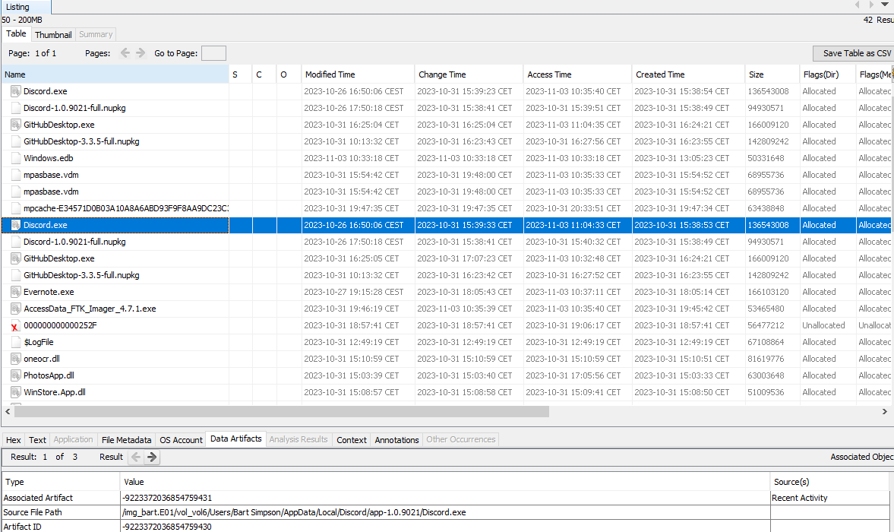Screen dimensions: 894x532
Task: Click the Windows.edb file icon
Action: 16,158
